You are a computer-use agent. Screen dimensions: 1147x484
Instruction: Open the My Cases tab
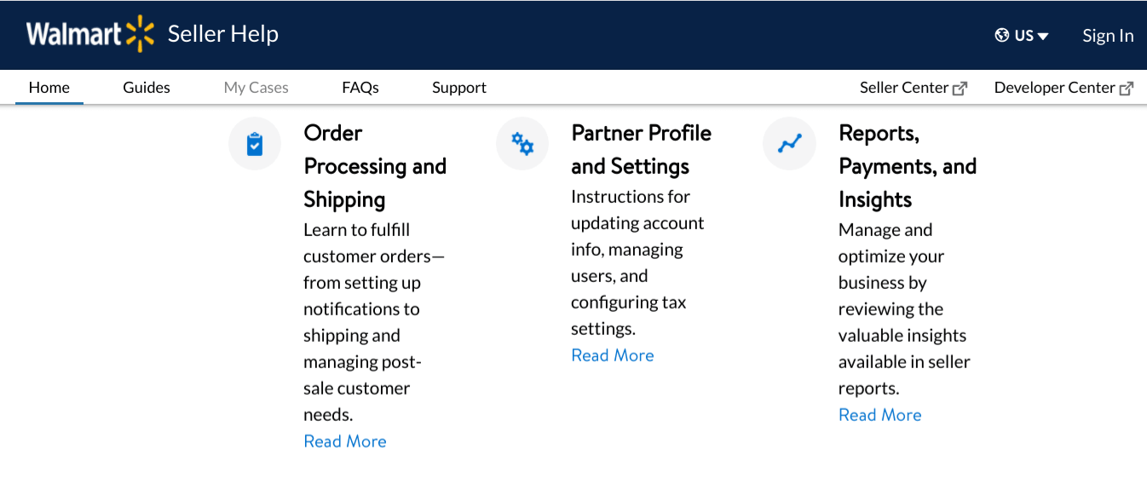[256, 87]
